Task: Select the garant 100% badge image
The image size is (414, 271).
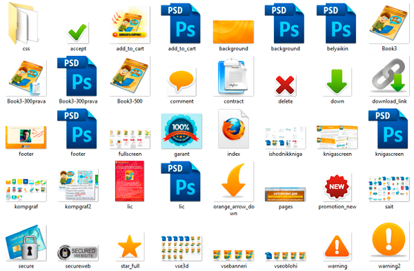Action: pyautogui.click(x=181, y=131)
